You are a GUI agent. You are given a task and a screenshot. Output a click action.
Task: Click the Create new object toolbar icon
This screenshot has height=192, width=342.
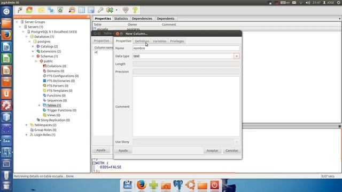[51, 10]
